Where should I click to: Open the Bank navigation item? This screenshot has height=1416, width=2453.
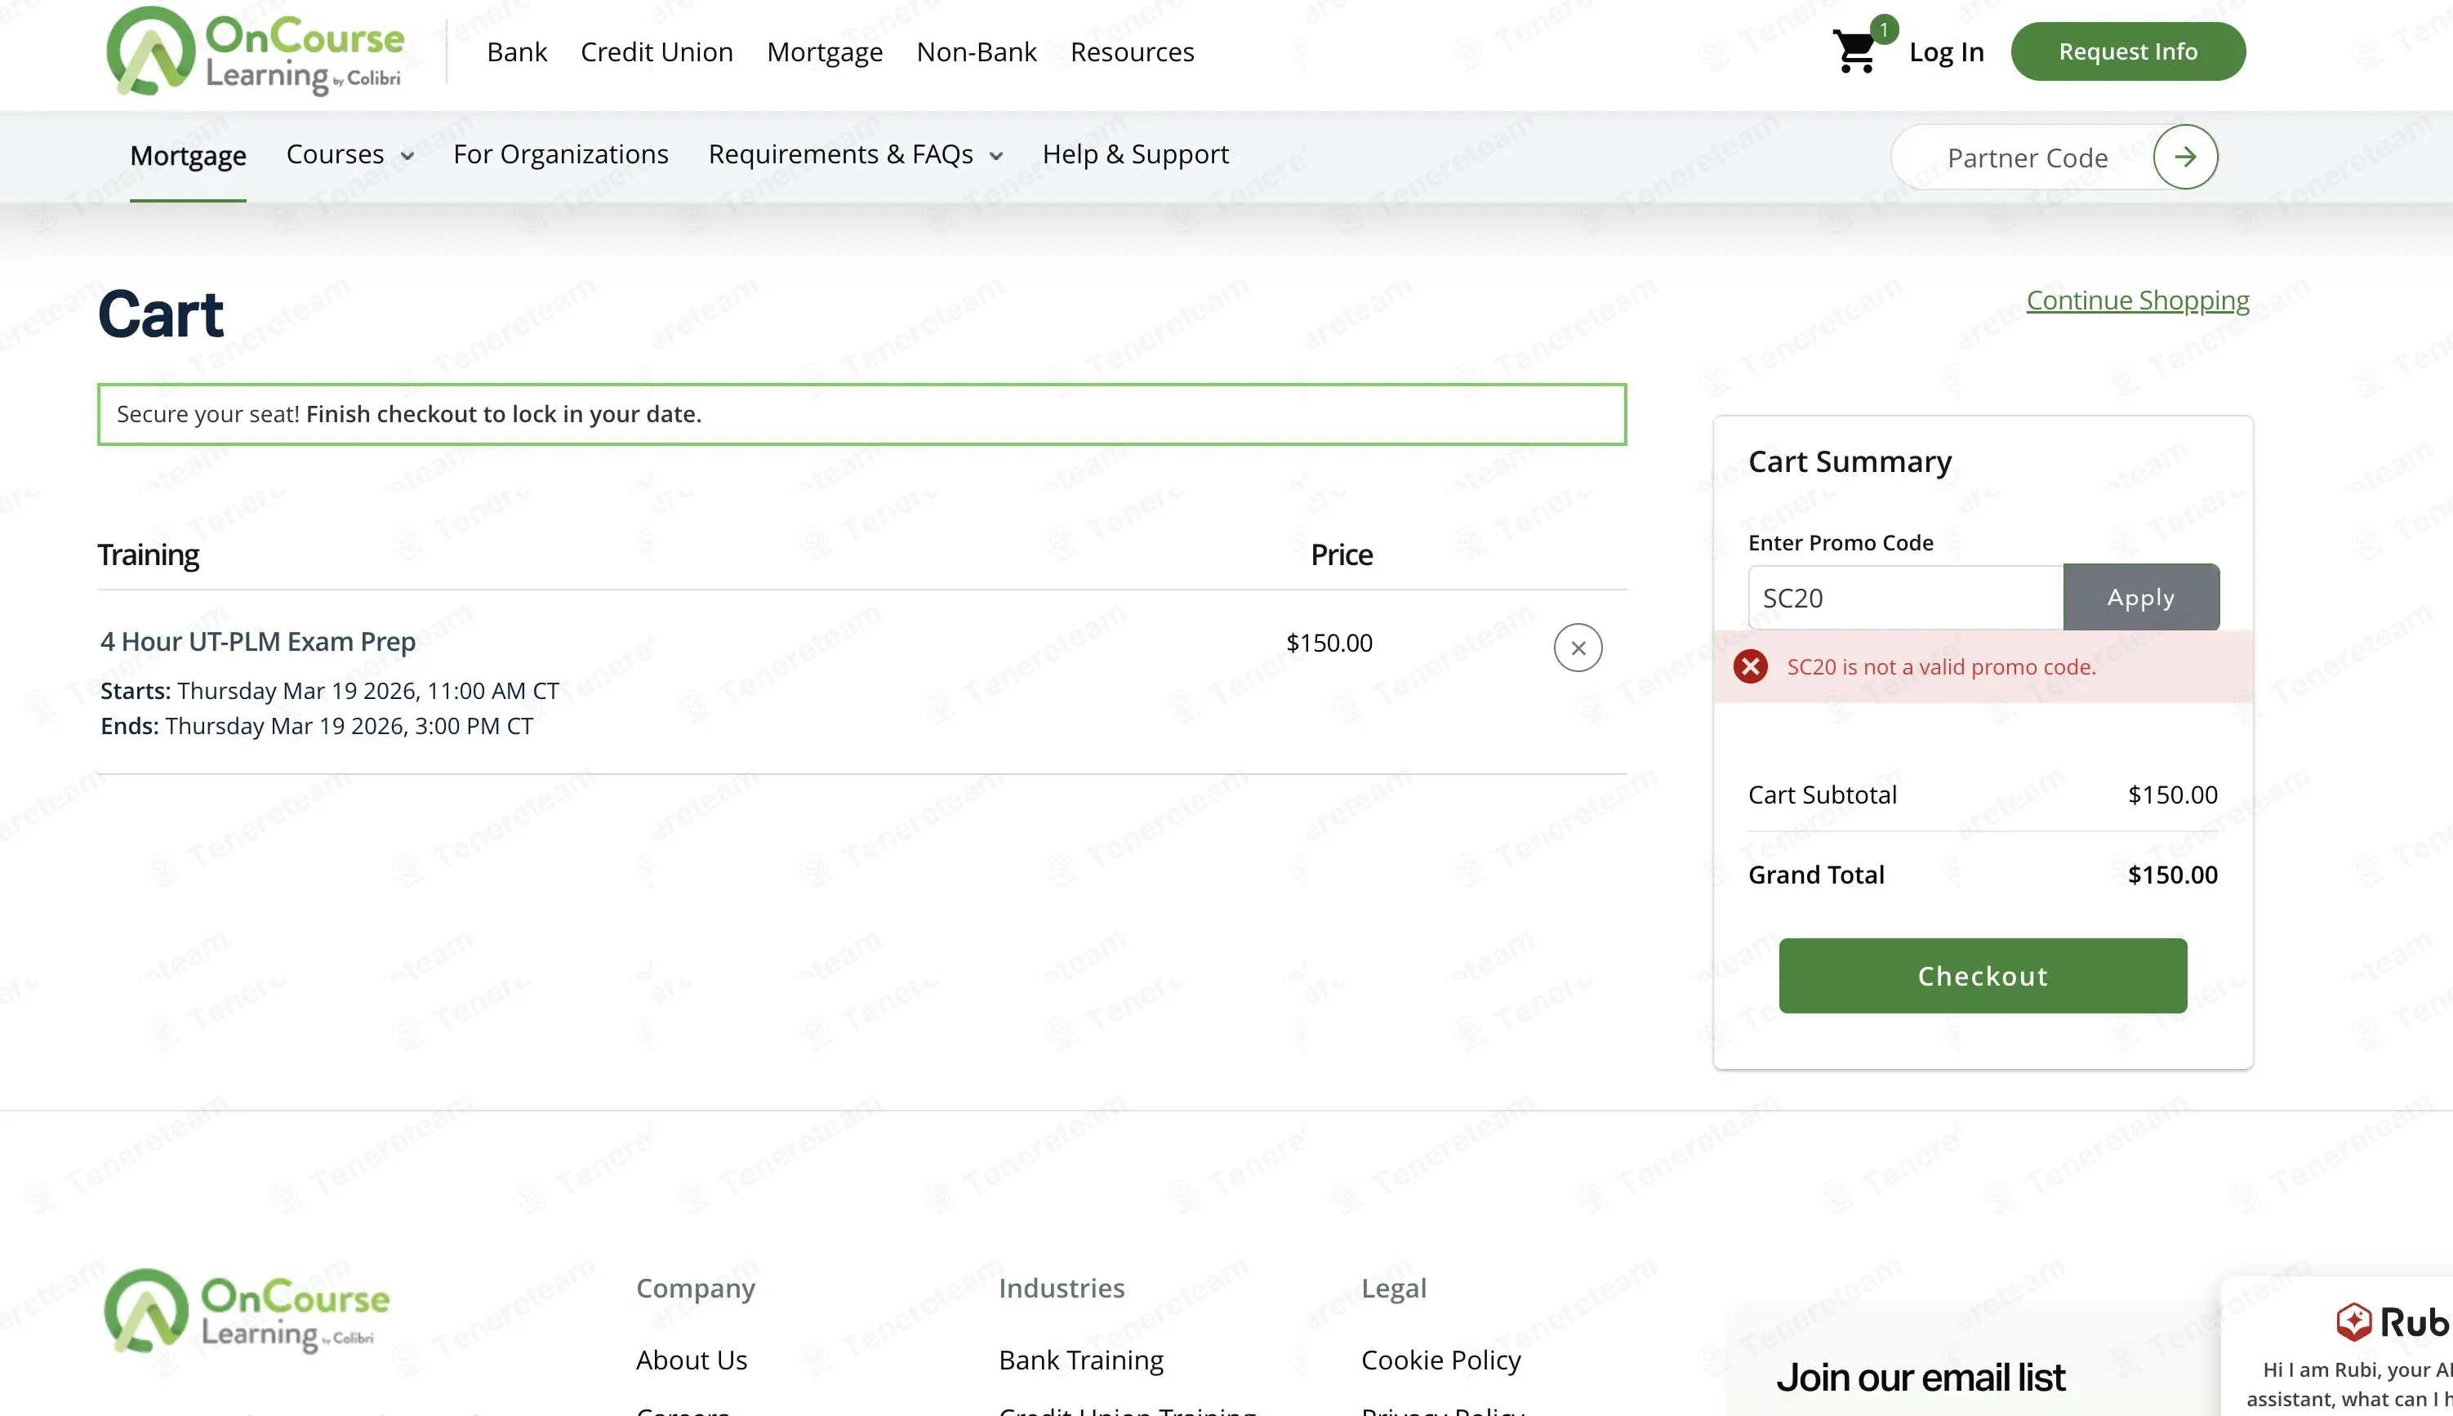tap(517, 51)
